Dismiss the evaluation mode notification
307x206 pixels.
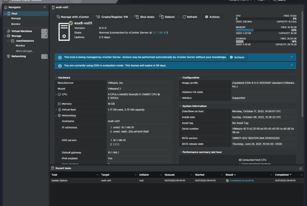pyautogui.click(x=292, y=65)
